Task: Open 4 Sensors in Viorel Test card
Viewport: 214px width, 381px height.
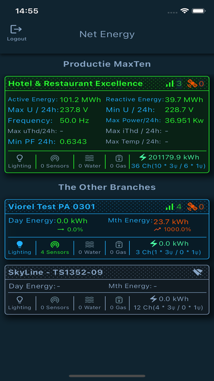Action: [55, 248]
